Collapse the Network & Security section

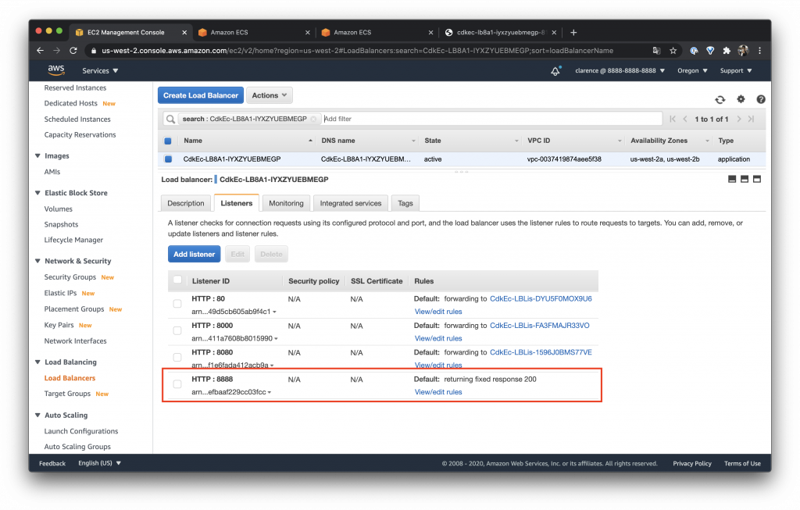[x=37, y=261]
